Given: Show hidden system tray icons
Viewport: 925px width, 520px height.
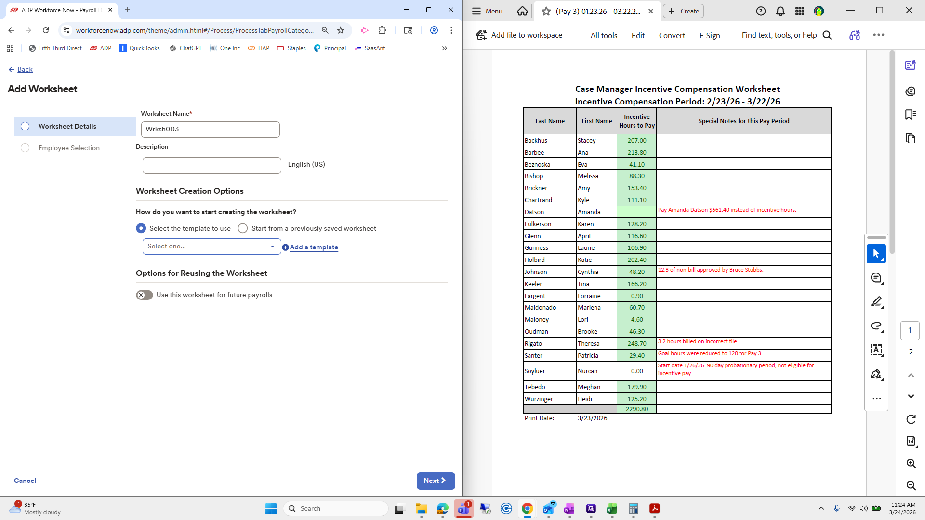Looking at the screenshot, I should [821, 508].
